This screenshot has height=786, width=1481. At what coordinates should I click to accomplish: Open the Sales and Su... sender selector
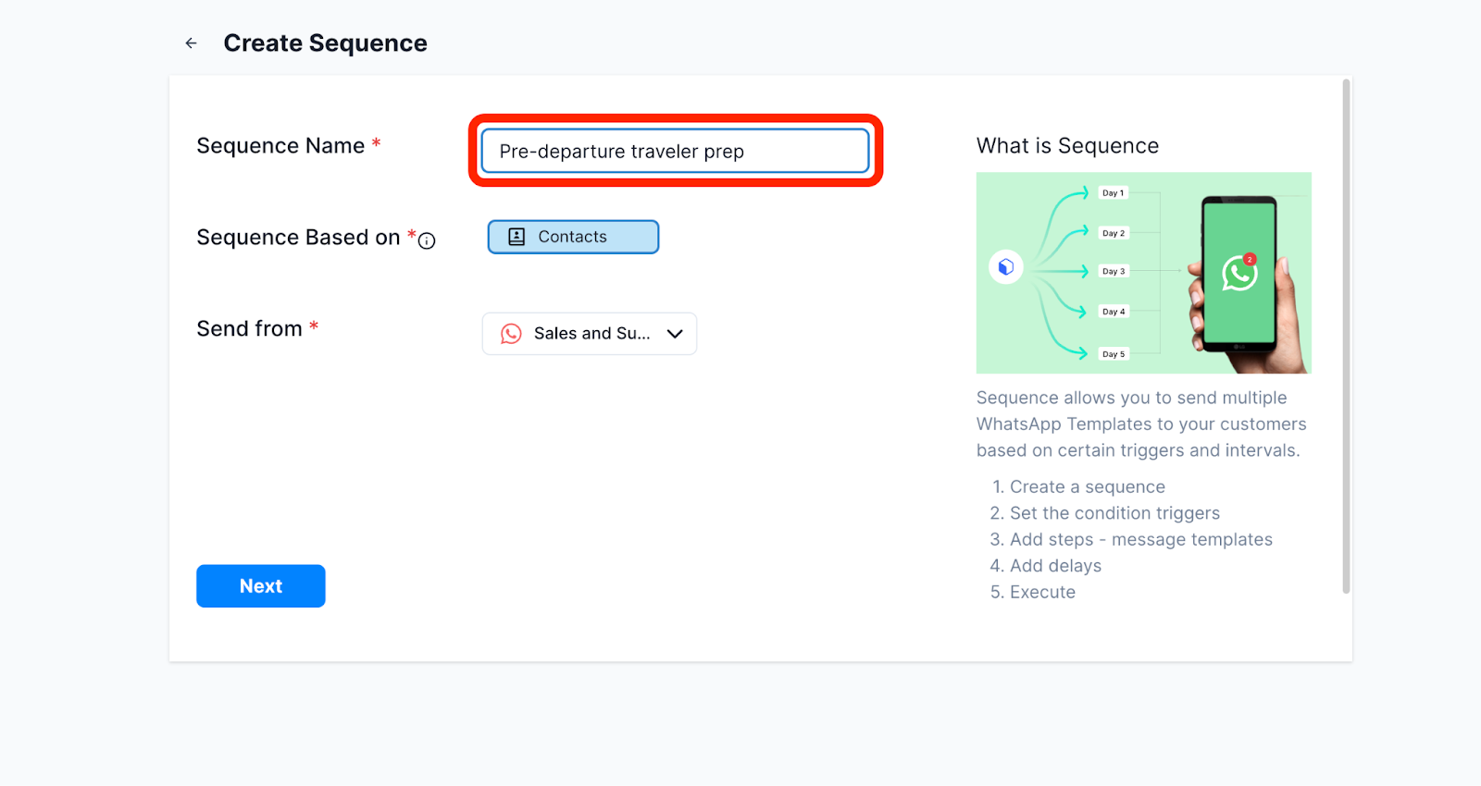click(591, 334)
